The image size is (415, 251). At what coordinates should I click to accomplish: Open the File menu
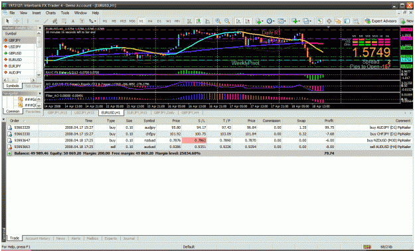tap(12, 13)
